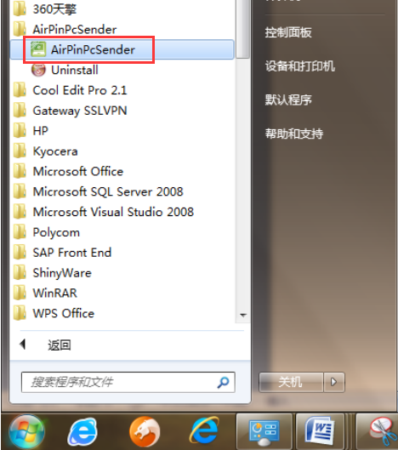Open the WinRAR folder
The width and height of the screenshot is (398, 450).
(x=45, y=293)
